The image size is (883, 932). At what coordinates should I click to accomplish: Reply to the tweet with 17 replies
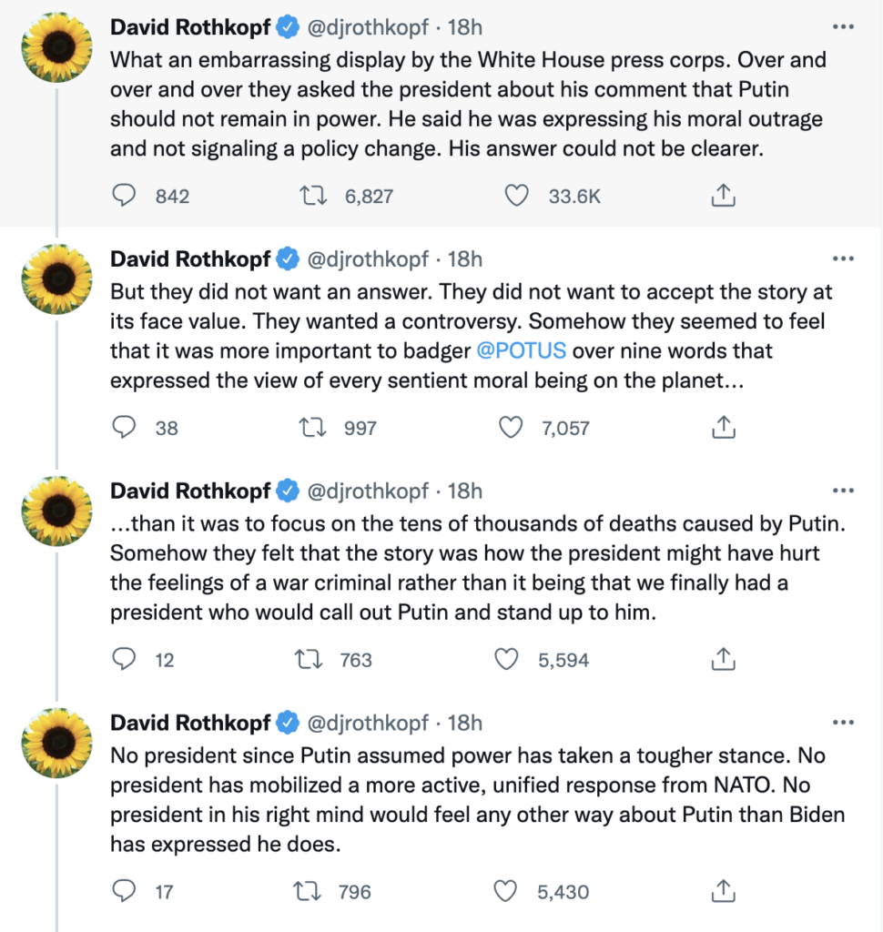click(124, 891)
